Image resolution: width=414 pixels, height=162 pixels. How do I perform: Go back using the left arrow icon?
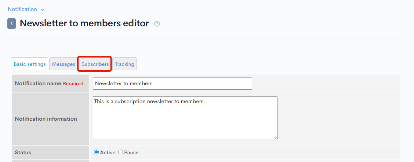[11, 23]
